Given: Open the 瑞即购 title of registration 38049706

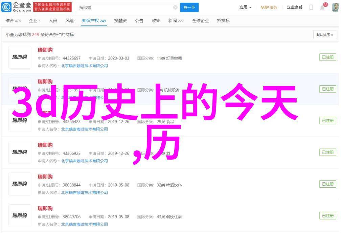Looking at the screenshot, I should click(45, 209).
